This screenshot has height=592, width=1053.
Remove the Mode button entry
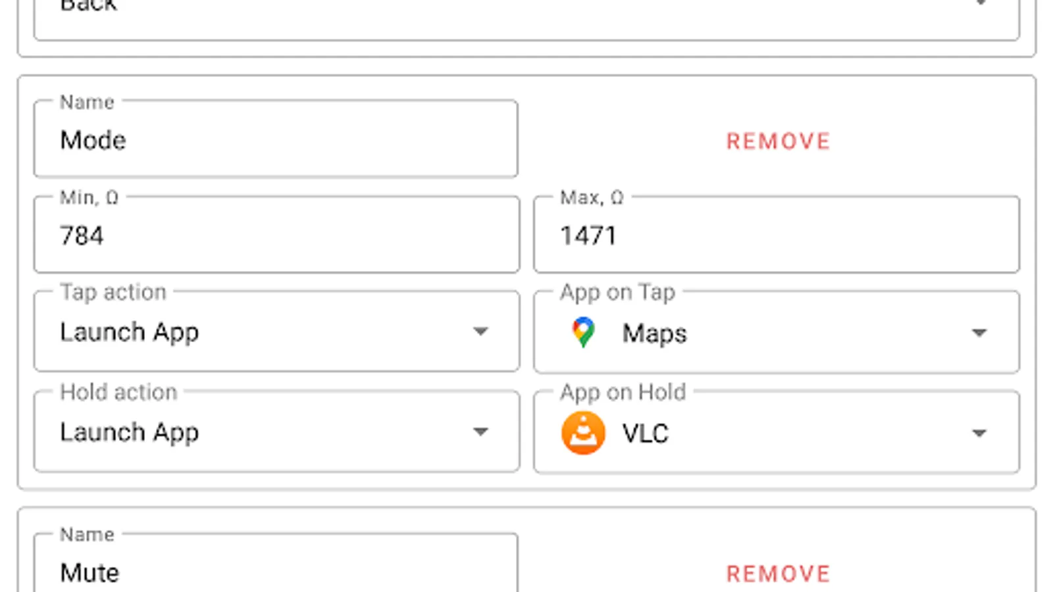coord(778,141)
